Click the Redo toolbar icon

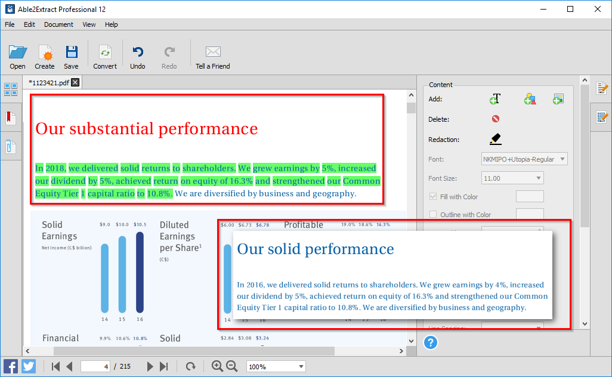coord(169,57)
